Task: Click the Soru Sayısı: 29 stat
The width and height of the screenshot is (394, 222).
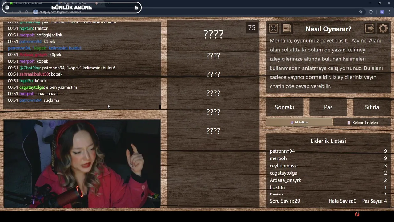Action: pos(285,201)
